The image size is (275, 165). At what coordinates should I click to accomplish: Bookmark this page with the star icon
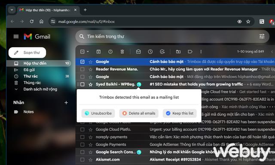248,21
